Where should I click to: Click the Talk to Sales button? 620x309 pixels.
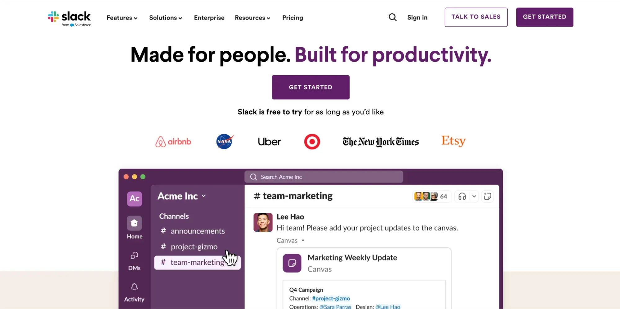click(476, 17)
